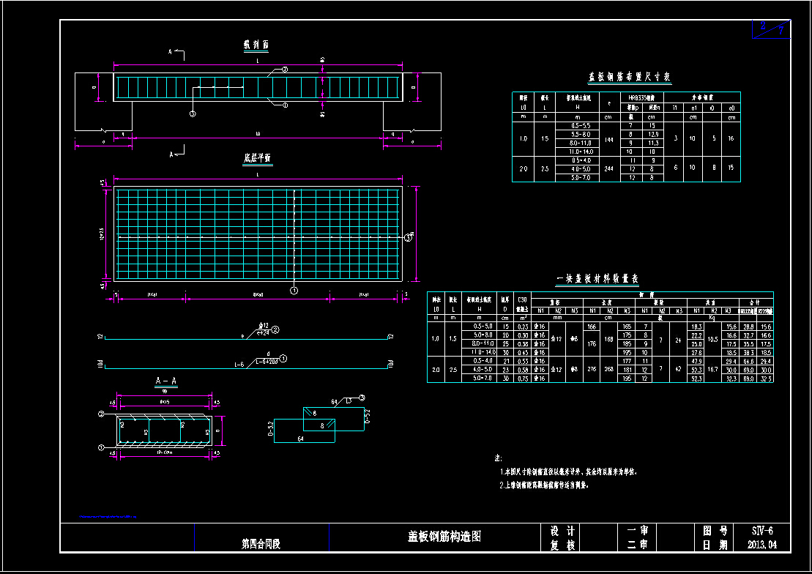Image resolution: width=812 pixels, height=574 pixels.
Task: Select note line 2 about upper rebar spacing
Action: coord(544,485)
